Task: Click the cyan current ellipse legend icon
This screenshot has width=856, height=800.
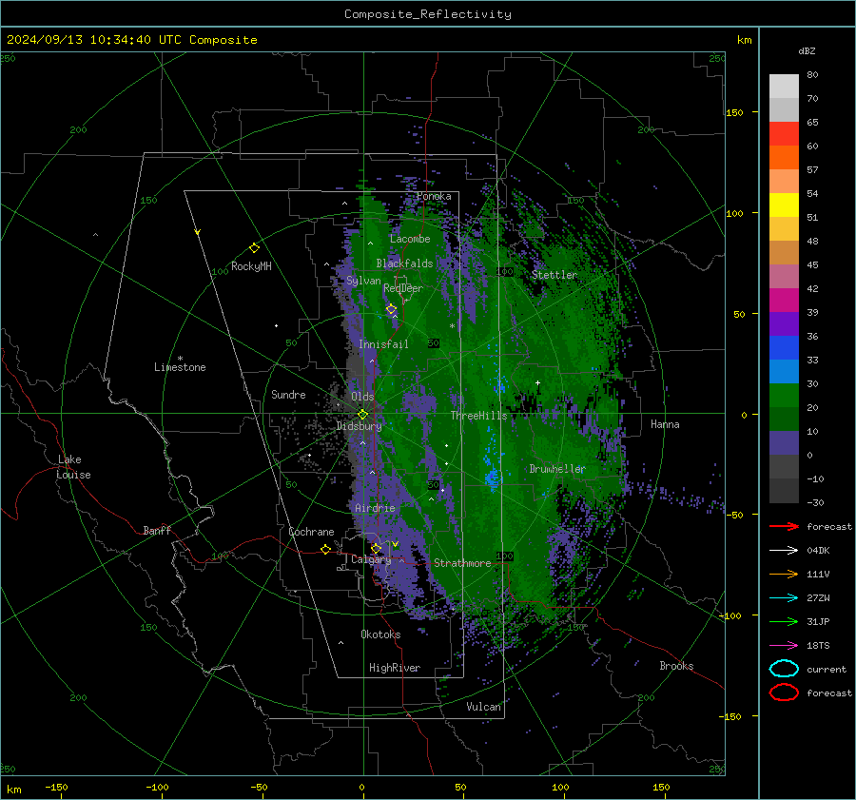Action: (784, 669)
